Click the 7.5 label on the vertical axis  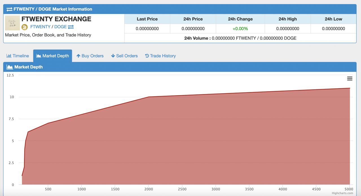click(x=11, y=119)
